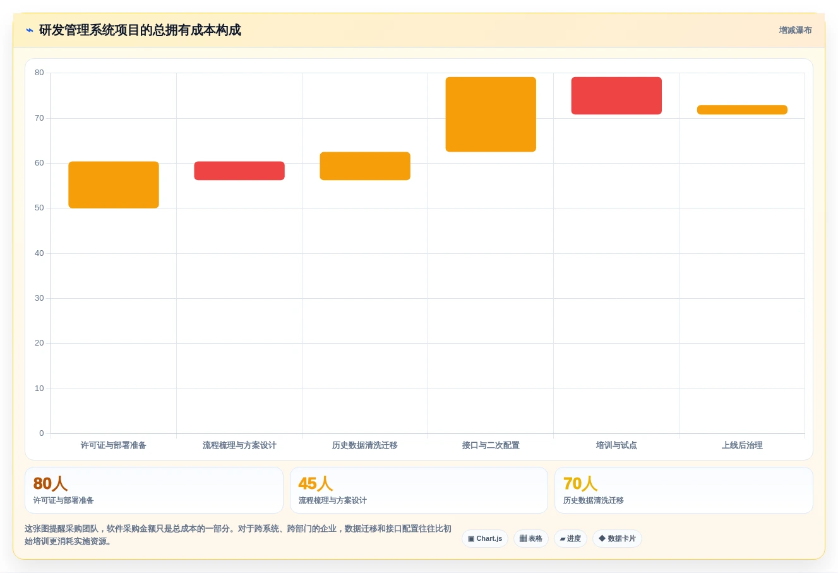Viewport: 838px width, 573px height.
Task: Click the x-axis label 上线后治理
Action: pyautogui.click(x=742, y=445)
